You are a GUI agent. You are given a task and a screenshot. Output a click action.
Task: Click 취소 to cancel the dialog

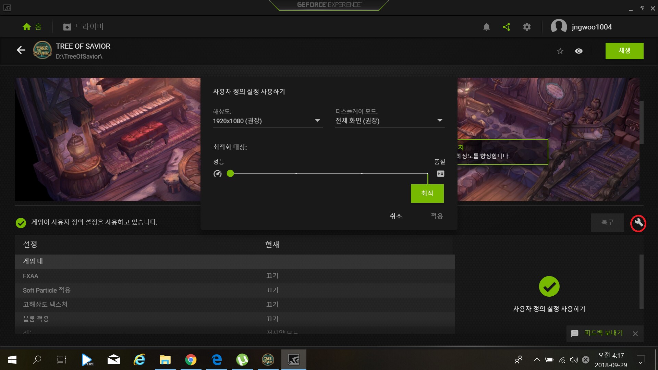pos(396,216)
